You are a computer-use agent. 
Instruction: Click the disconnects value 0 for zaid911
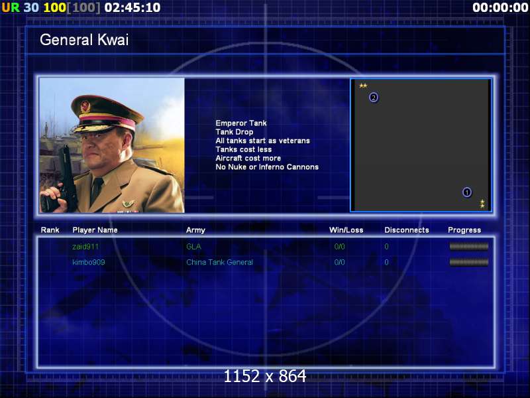click(387, 247)
